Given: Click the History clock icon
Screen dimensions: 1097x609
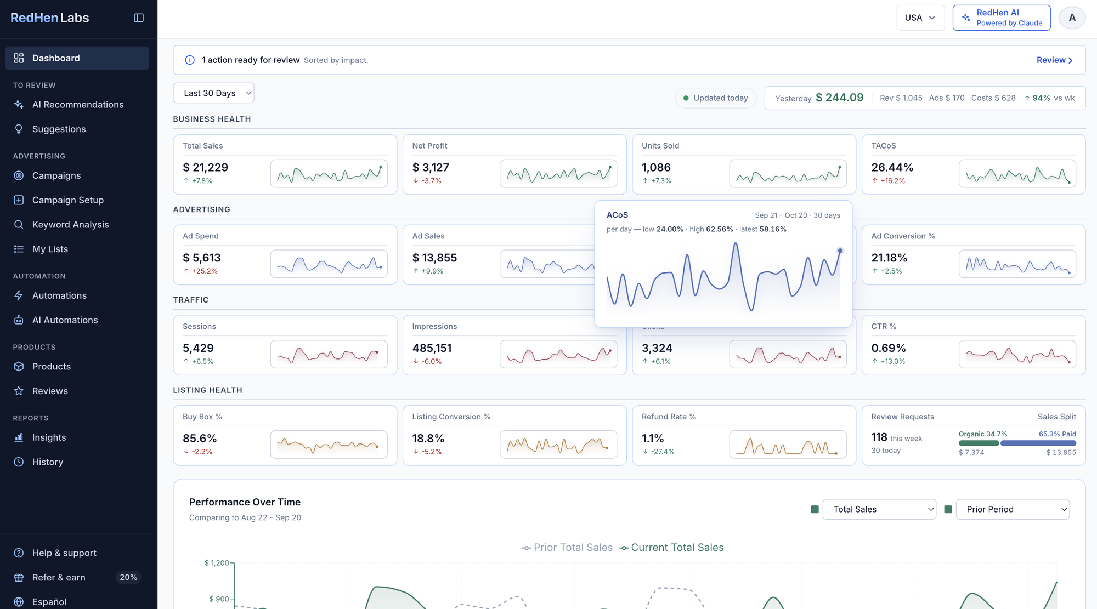Looking at the screenshot, I should (19, 462).
